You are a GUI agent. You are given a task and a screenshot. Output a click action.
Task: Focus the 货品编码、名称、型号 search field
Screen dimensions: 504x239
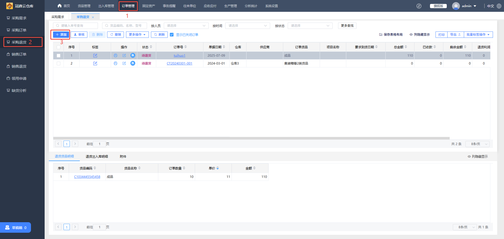(124, 26)
